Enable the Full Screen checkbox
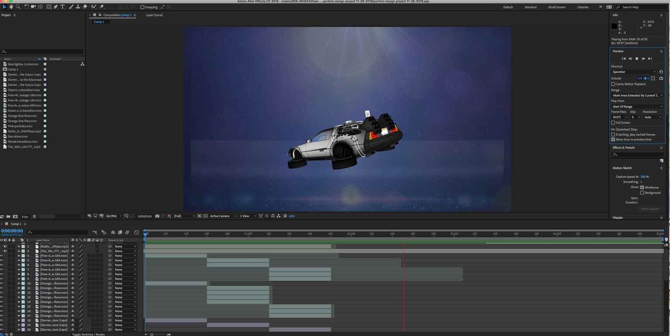Viewport: 670px width, 336px height. pyautogui.click(x=613, y=123)
